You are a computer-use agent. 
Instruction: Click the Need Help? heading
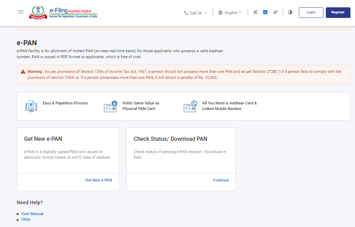pos(29,202)
